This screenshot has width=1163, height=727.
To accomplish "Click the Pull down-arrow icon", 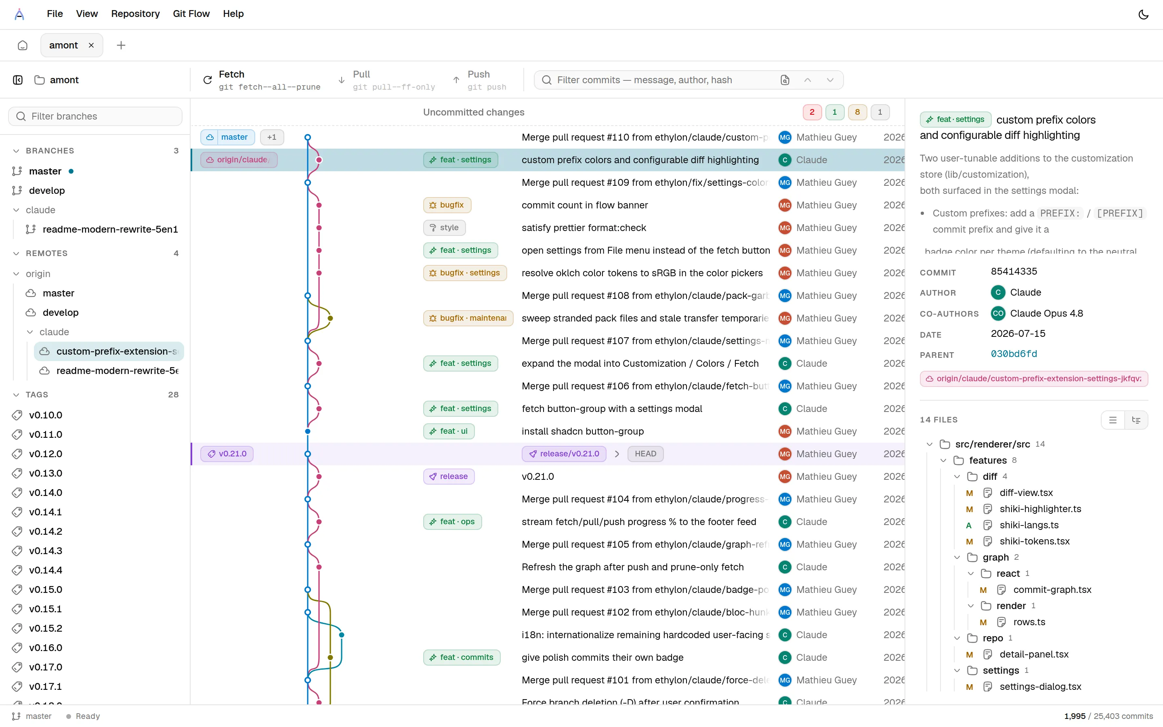I will click(342, 80).
